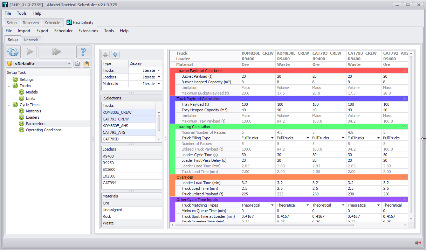The image size is (426, 250).
Task: Open the Materials display Iterate dropdown
Action: [x=159, y=84]
